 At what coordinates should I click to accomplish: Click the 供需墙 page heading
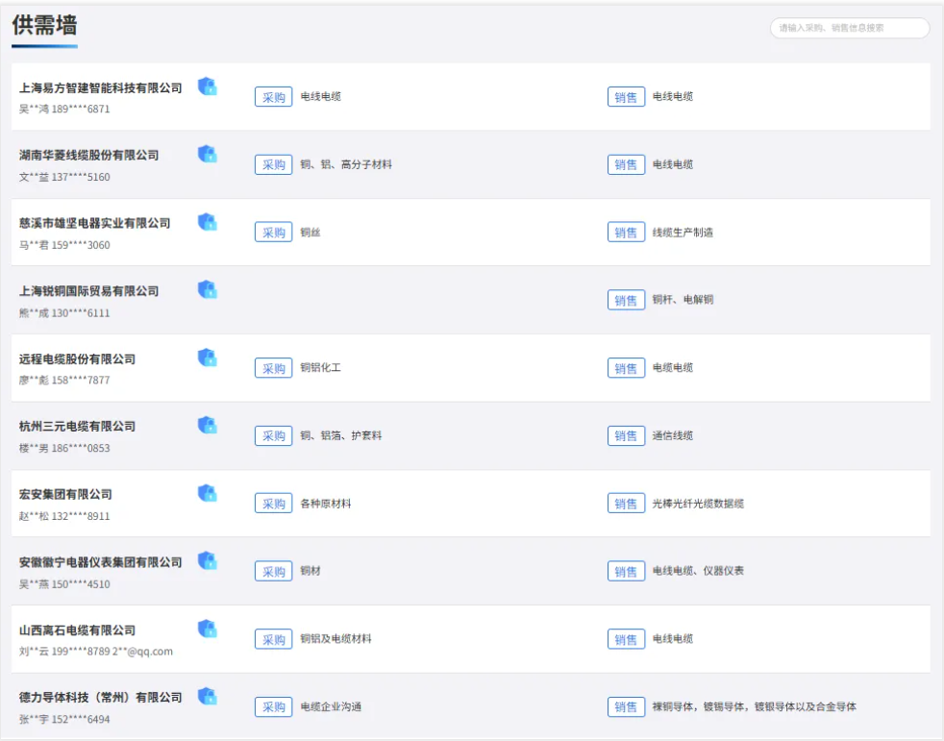(x=44, y=25)
